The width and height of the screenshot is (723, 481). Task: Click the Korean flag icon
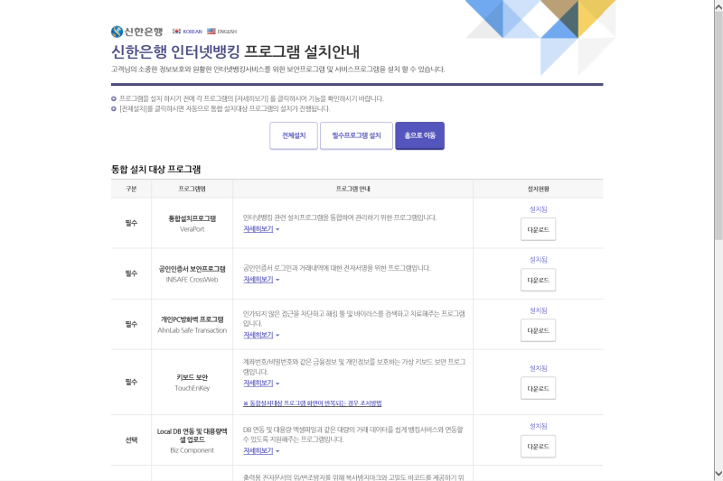pos(176,32)
